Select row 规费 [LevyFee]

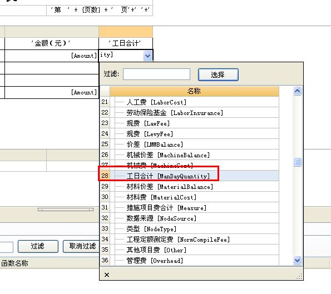point(194,134)
